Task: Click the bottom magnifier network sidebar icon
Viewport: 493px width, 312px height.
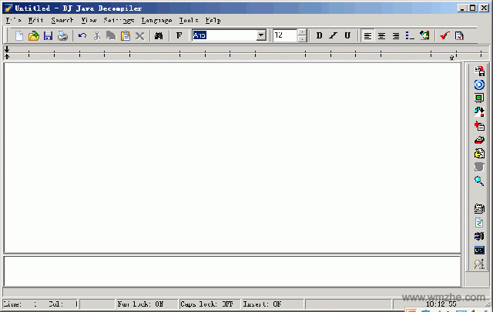Action: click(479, 264)
